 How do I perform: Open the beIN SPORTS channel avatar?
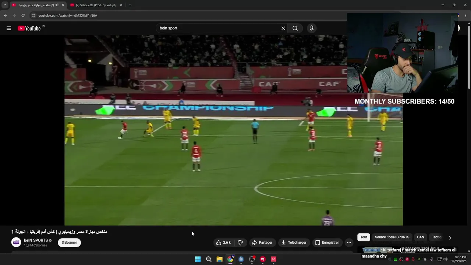pos(16,242)
